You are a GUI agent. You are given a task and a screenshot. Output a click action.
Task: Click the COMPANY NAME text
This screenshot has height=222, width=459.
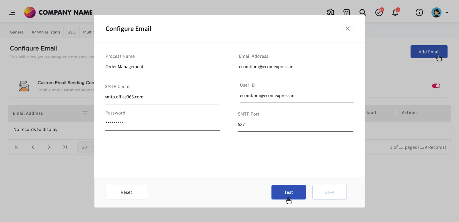coord(66,12)
